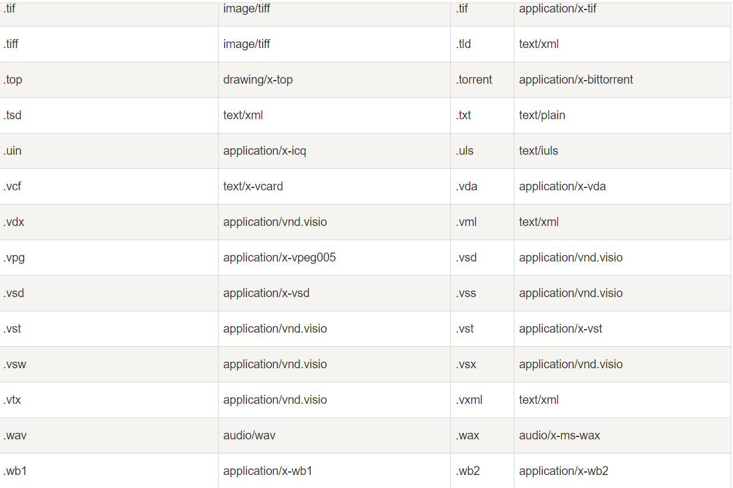Select the .tiff extension cell

pyautogui.click(x=109, y=44)
